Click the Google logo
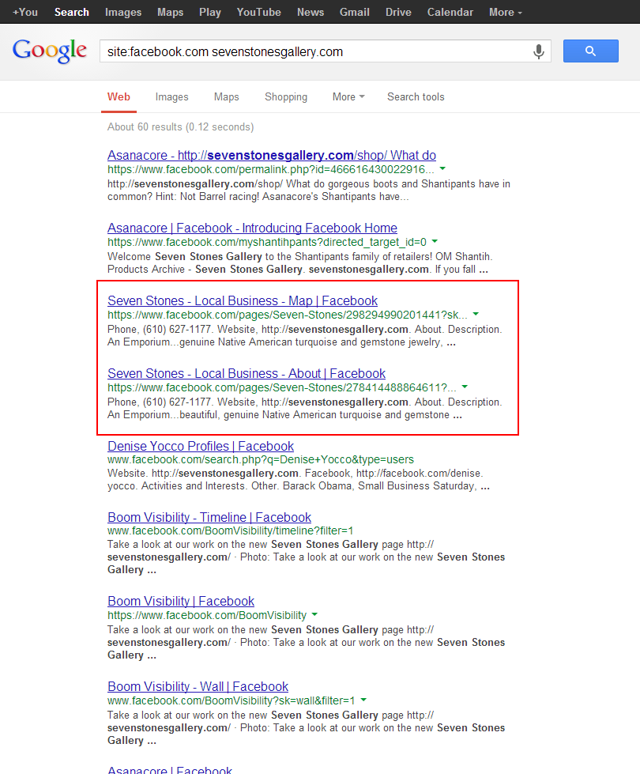640x774 pixels. pyautogui.click(x=49, y=51)
